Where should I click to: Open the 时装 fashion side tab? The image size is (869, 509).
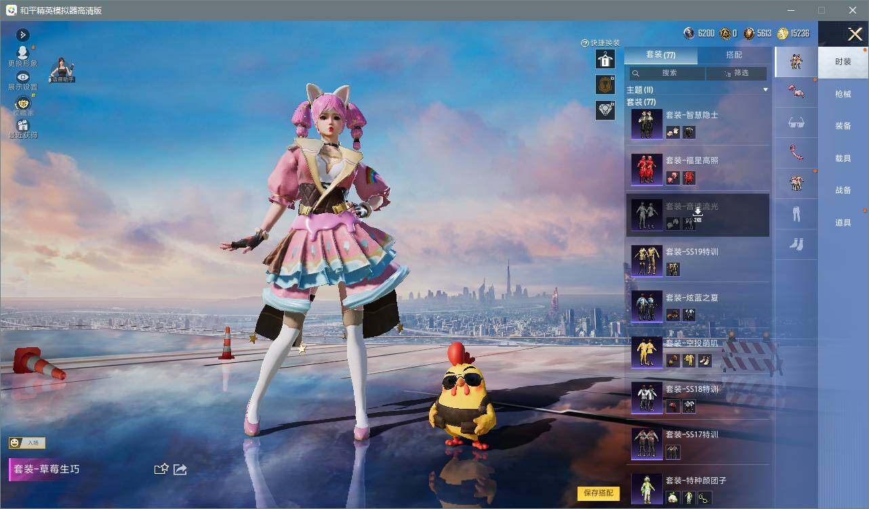(x=843, y=62)
